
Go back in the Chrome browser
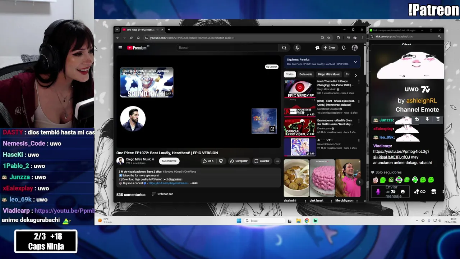[x=118, y=38]
